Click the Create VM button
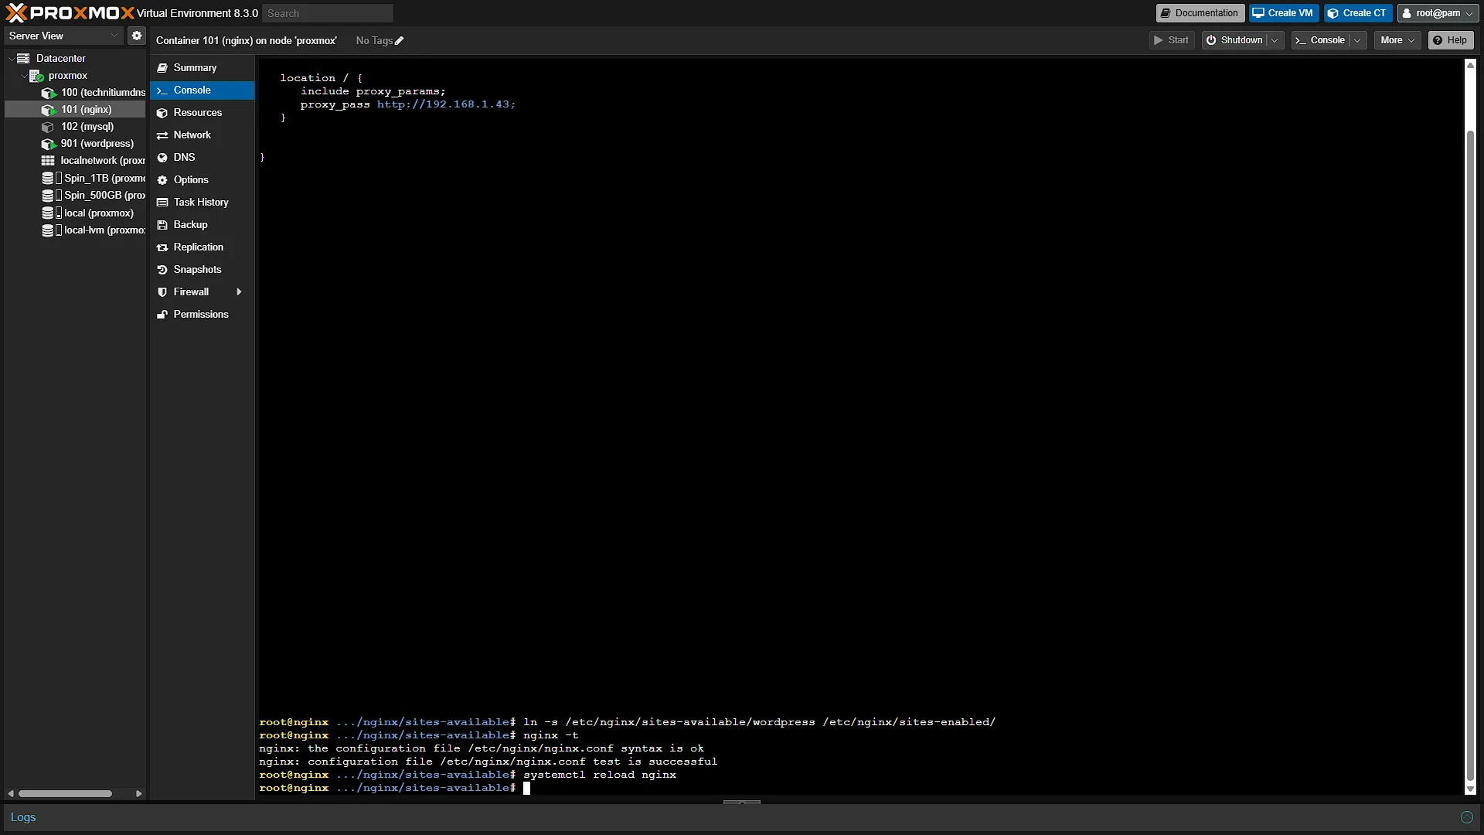Viewport: 1484px width, 835px height. coord(1283,13)
